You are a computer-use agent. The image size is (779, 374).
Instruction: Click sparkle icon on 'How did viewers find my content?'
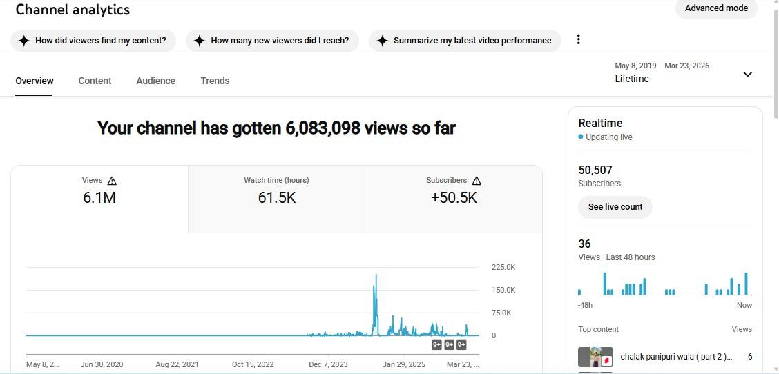point(23,41)
